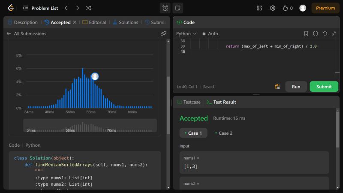Select the Test Result tab

point(221,102)
